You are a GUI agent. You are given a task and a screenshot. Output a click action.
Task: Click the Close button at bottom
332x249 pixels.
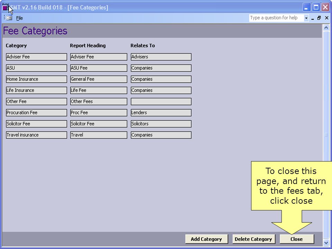coord(297,239)
